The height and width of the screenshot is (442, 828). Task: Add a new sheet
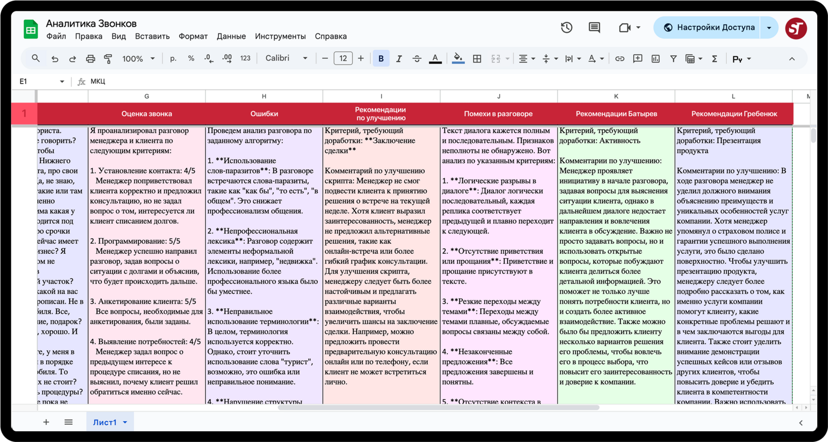(46, 422)
